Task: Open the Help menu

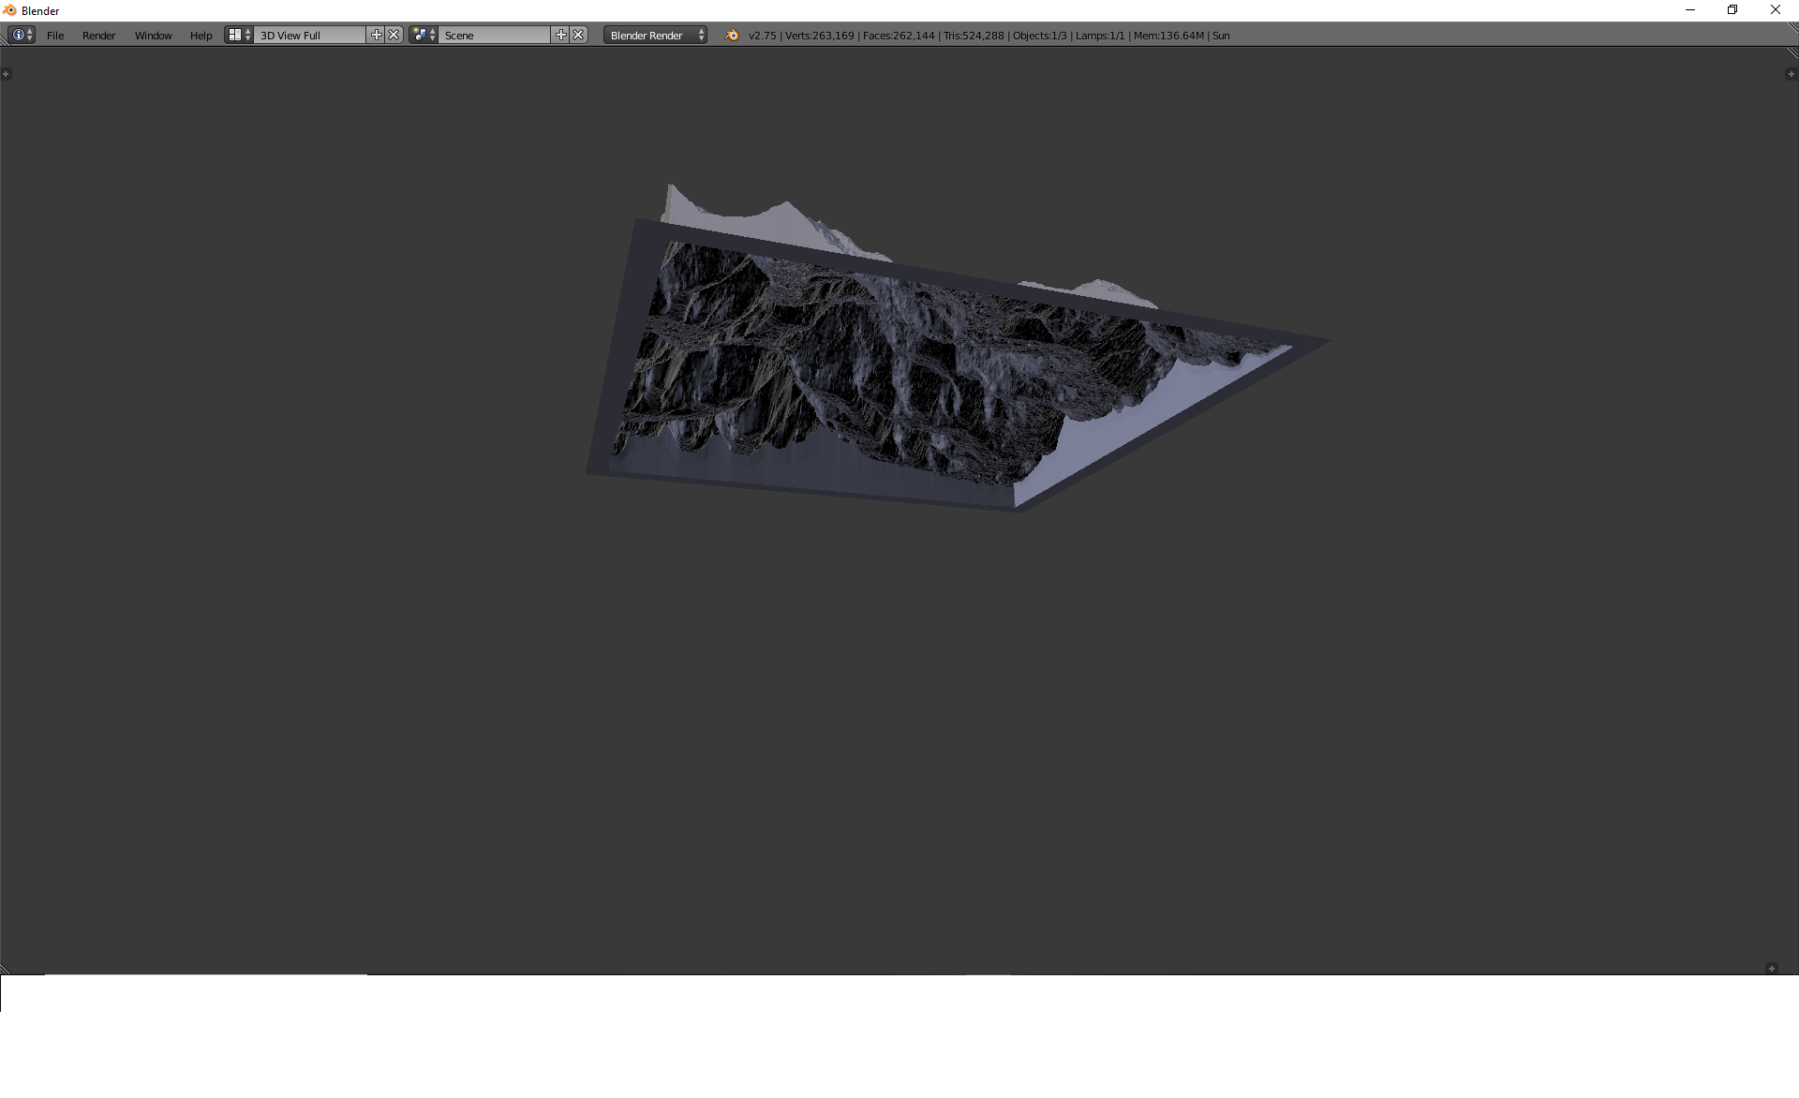Action: tap(201, 35)
